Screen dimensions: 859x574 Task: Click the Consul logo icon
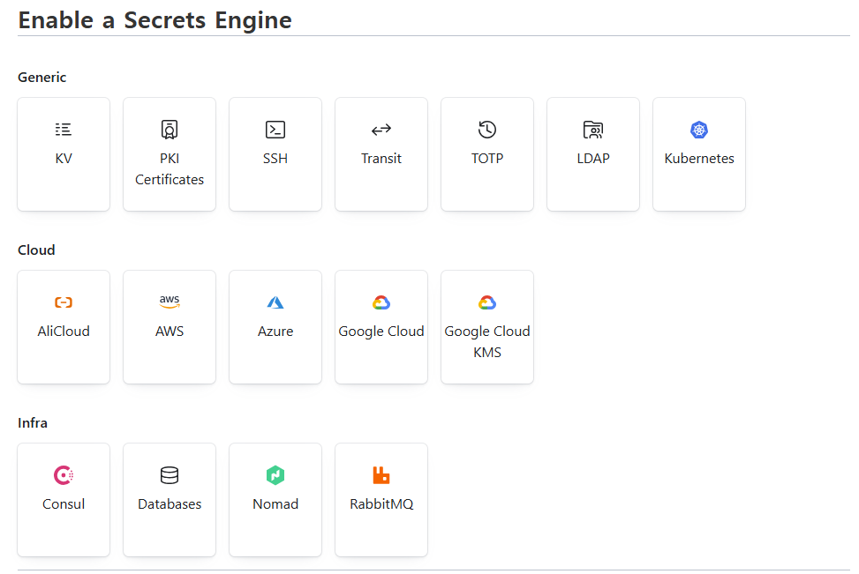point(64,475)
